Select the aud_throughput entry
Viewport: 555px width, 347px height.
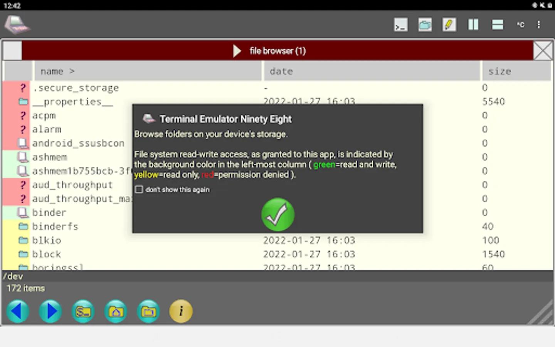click(72, 185)
